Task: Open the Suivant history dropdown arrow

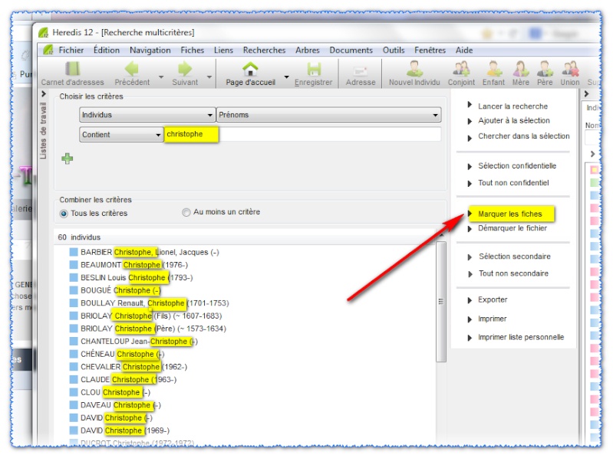Action: point(209,77)
